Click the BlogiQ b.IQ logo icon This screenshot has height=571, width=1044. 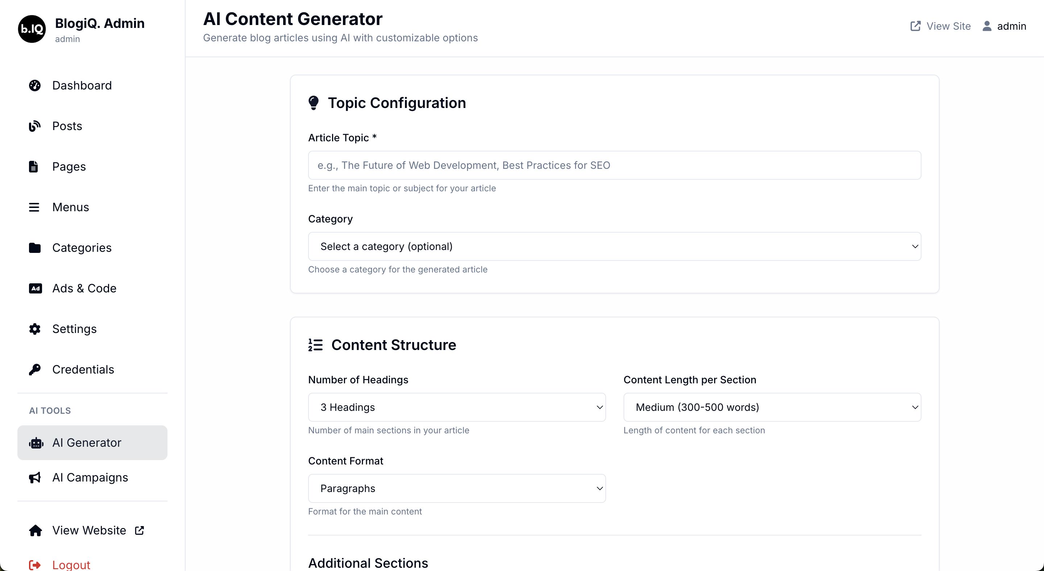(32, 29)
